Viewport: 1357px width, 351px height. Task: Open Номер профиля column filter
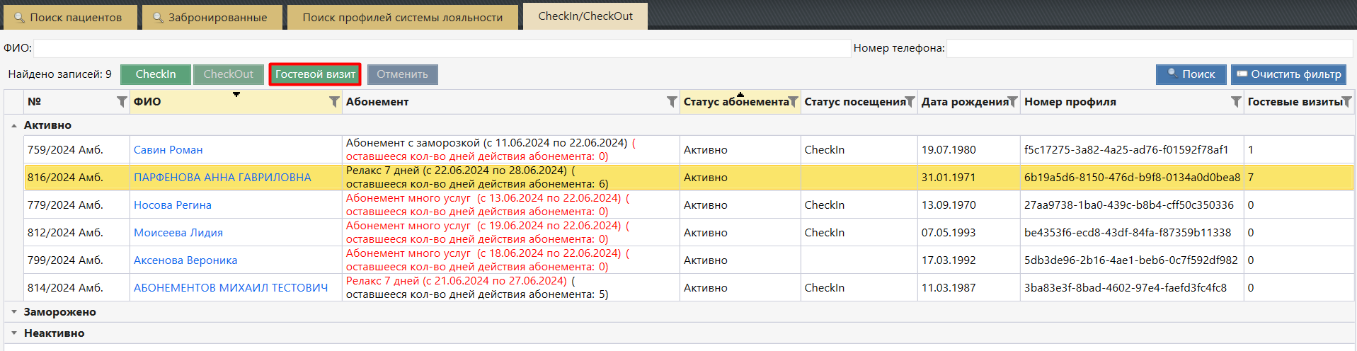tap(1236, 102)
